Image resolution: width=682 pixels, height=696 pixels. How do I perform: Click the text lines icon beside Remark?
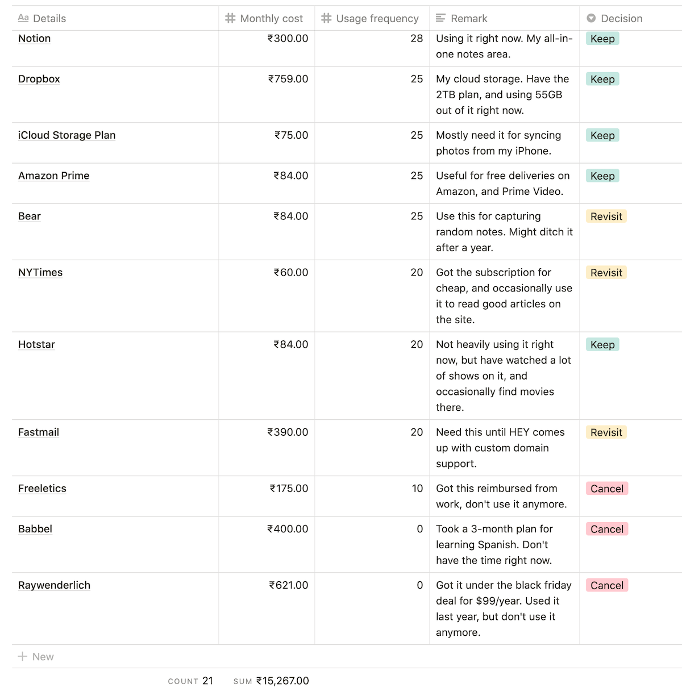click(440, 18)
